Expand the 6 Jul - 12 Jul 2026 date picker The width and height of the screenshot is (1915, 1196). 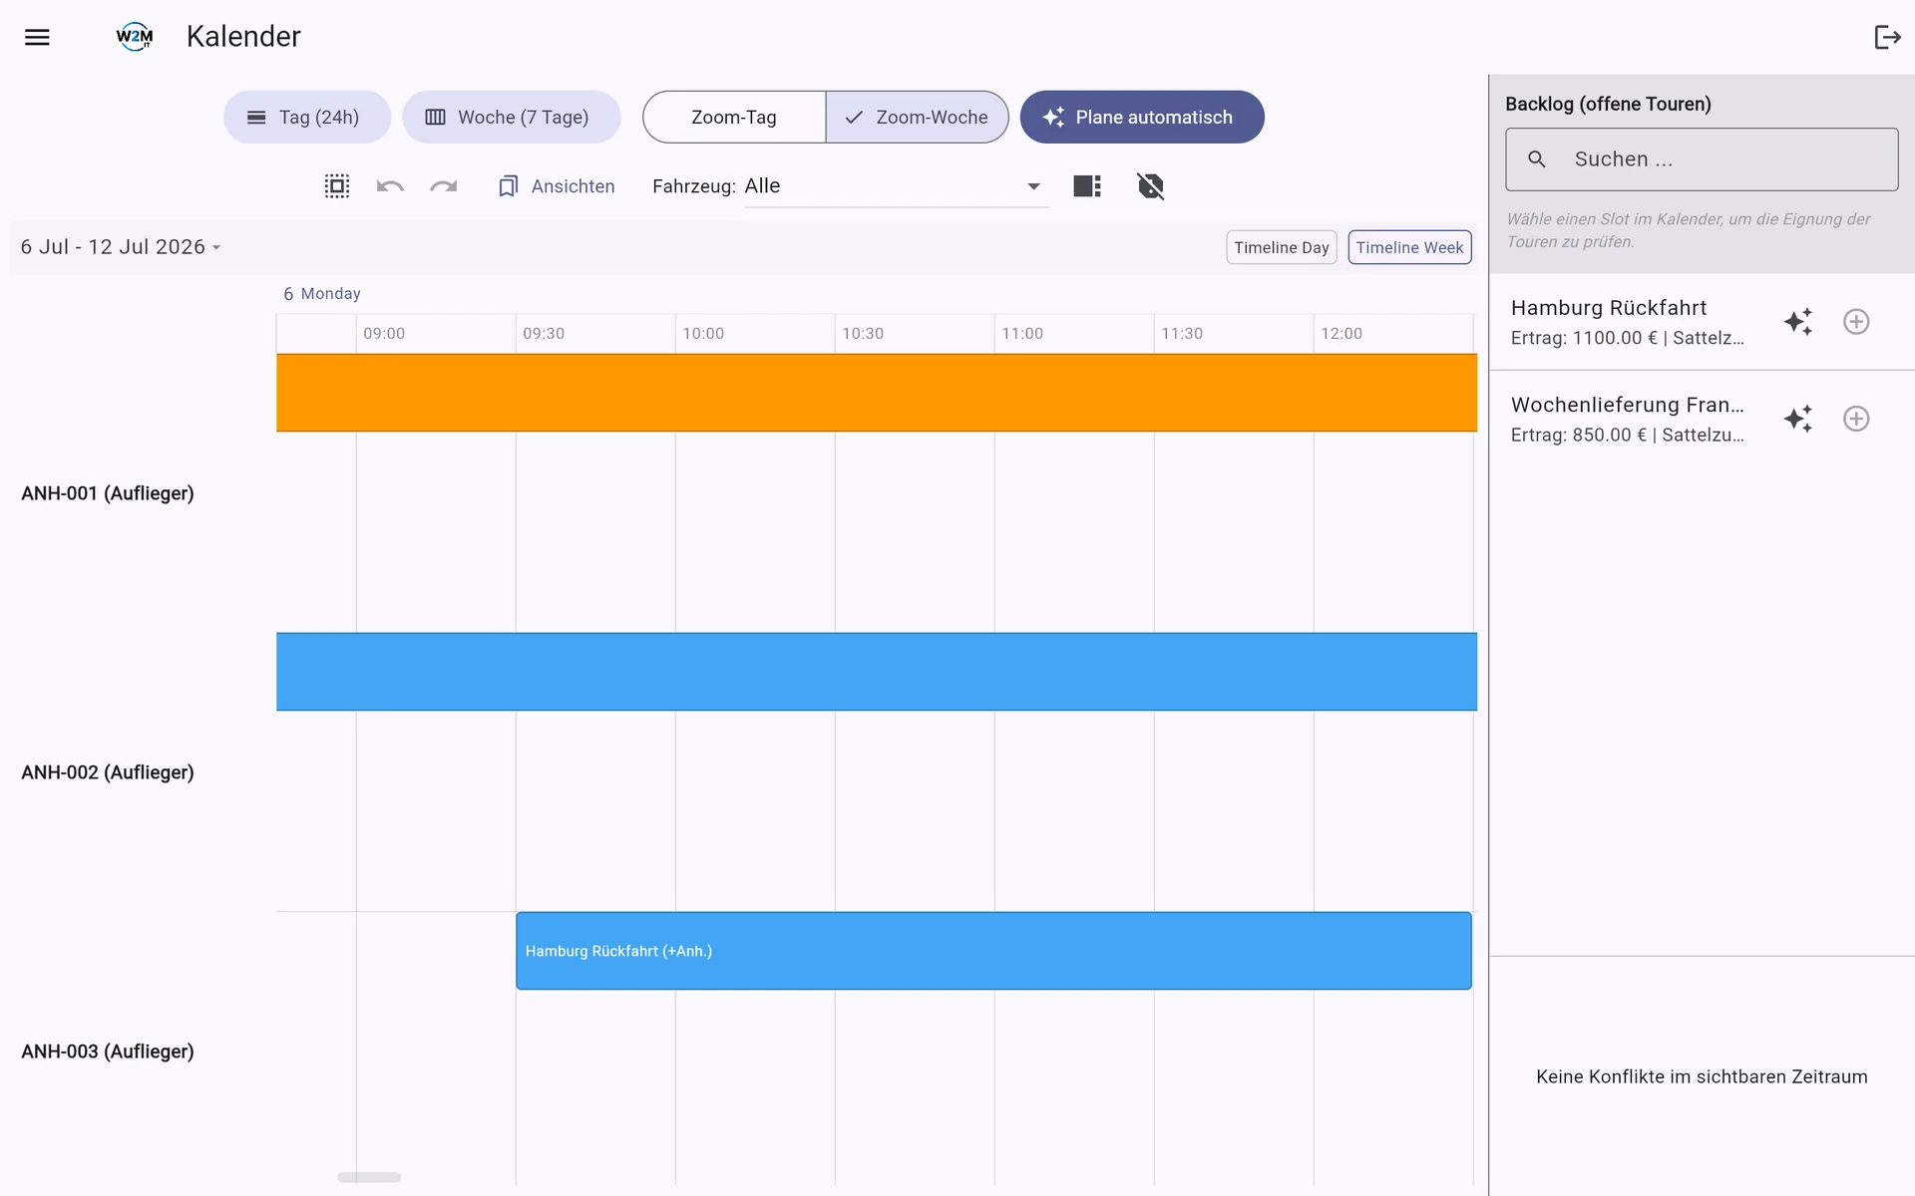[x=120, y=247]
